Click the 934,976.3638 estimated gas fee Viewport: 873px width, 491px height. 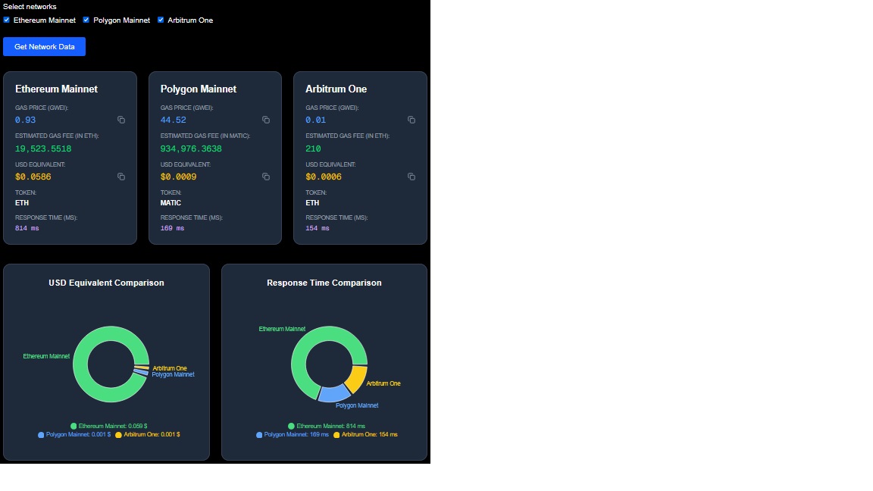[x=191, y=149]
